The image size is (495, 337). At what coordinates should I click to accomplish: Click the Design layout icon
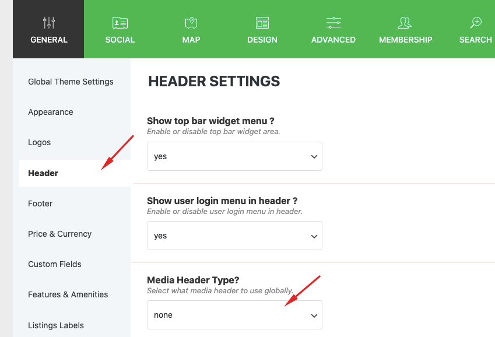[262, 23]
